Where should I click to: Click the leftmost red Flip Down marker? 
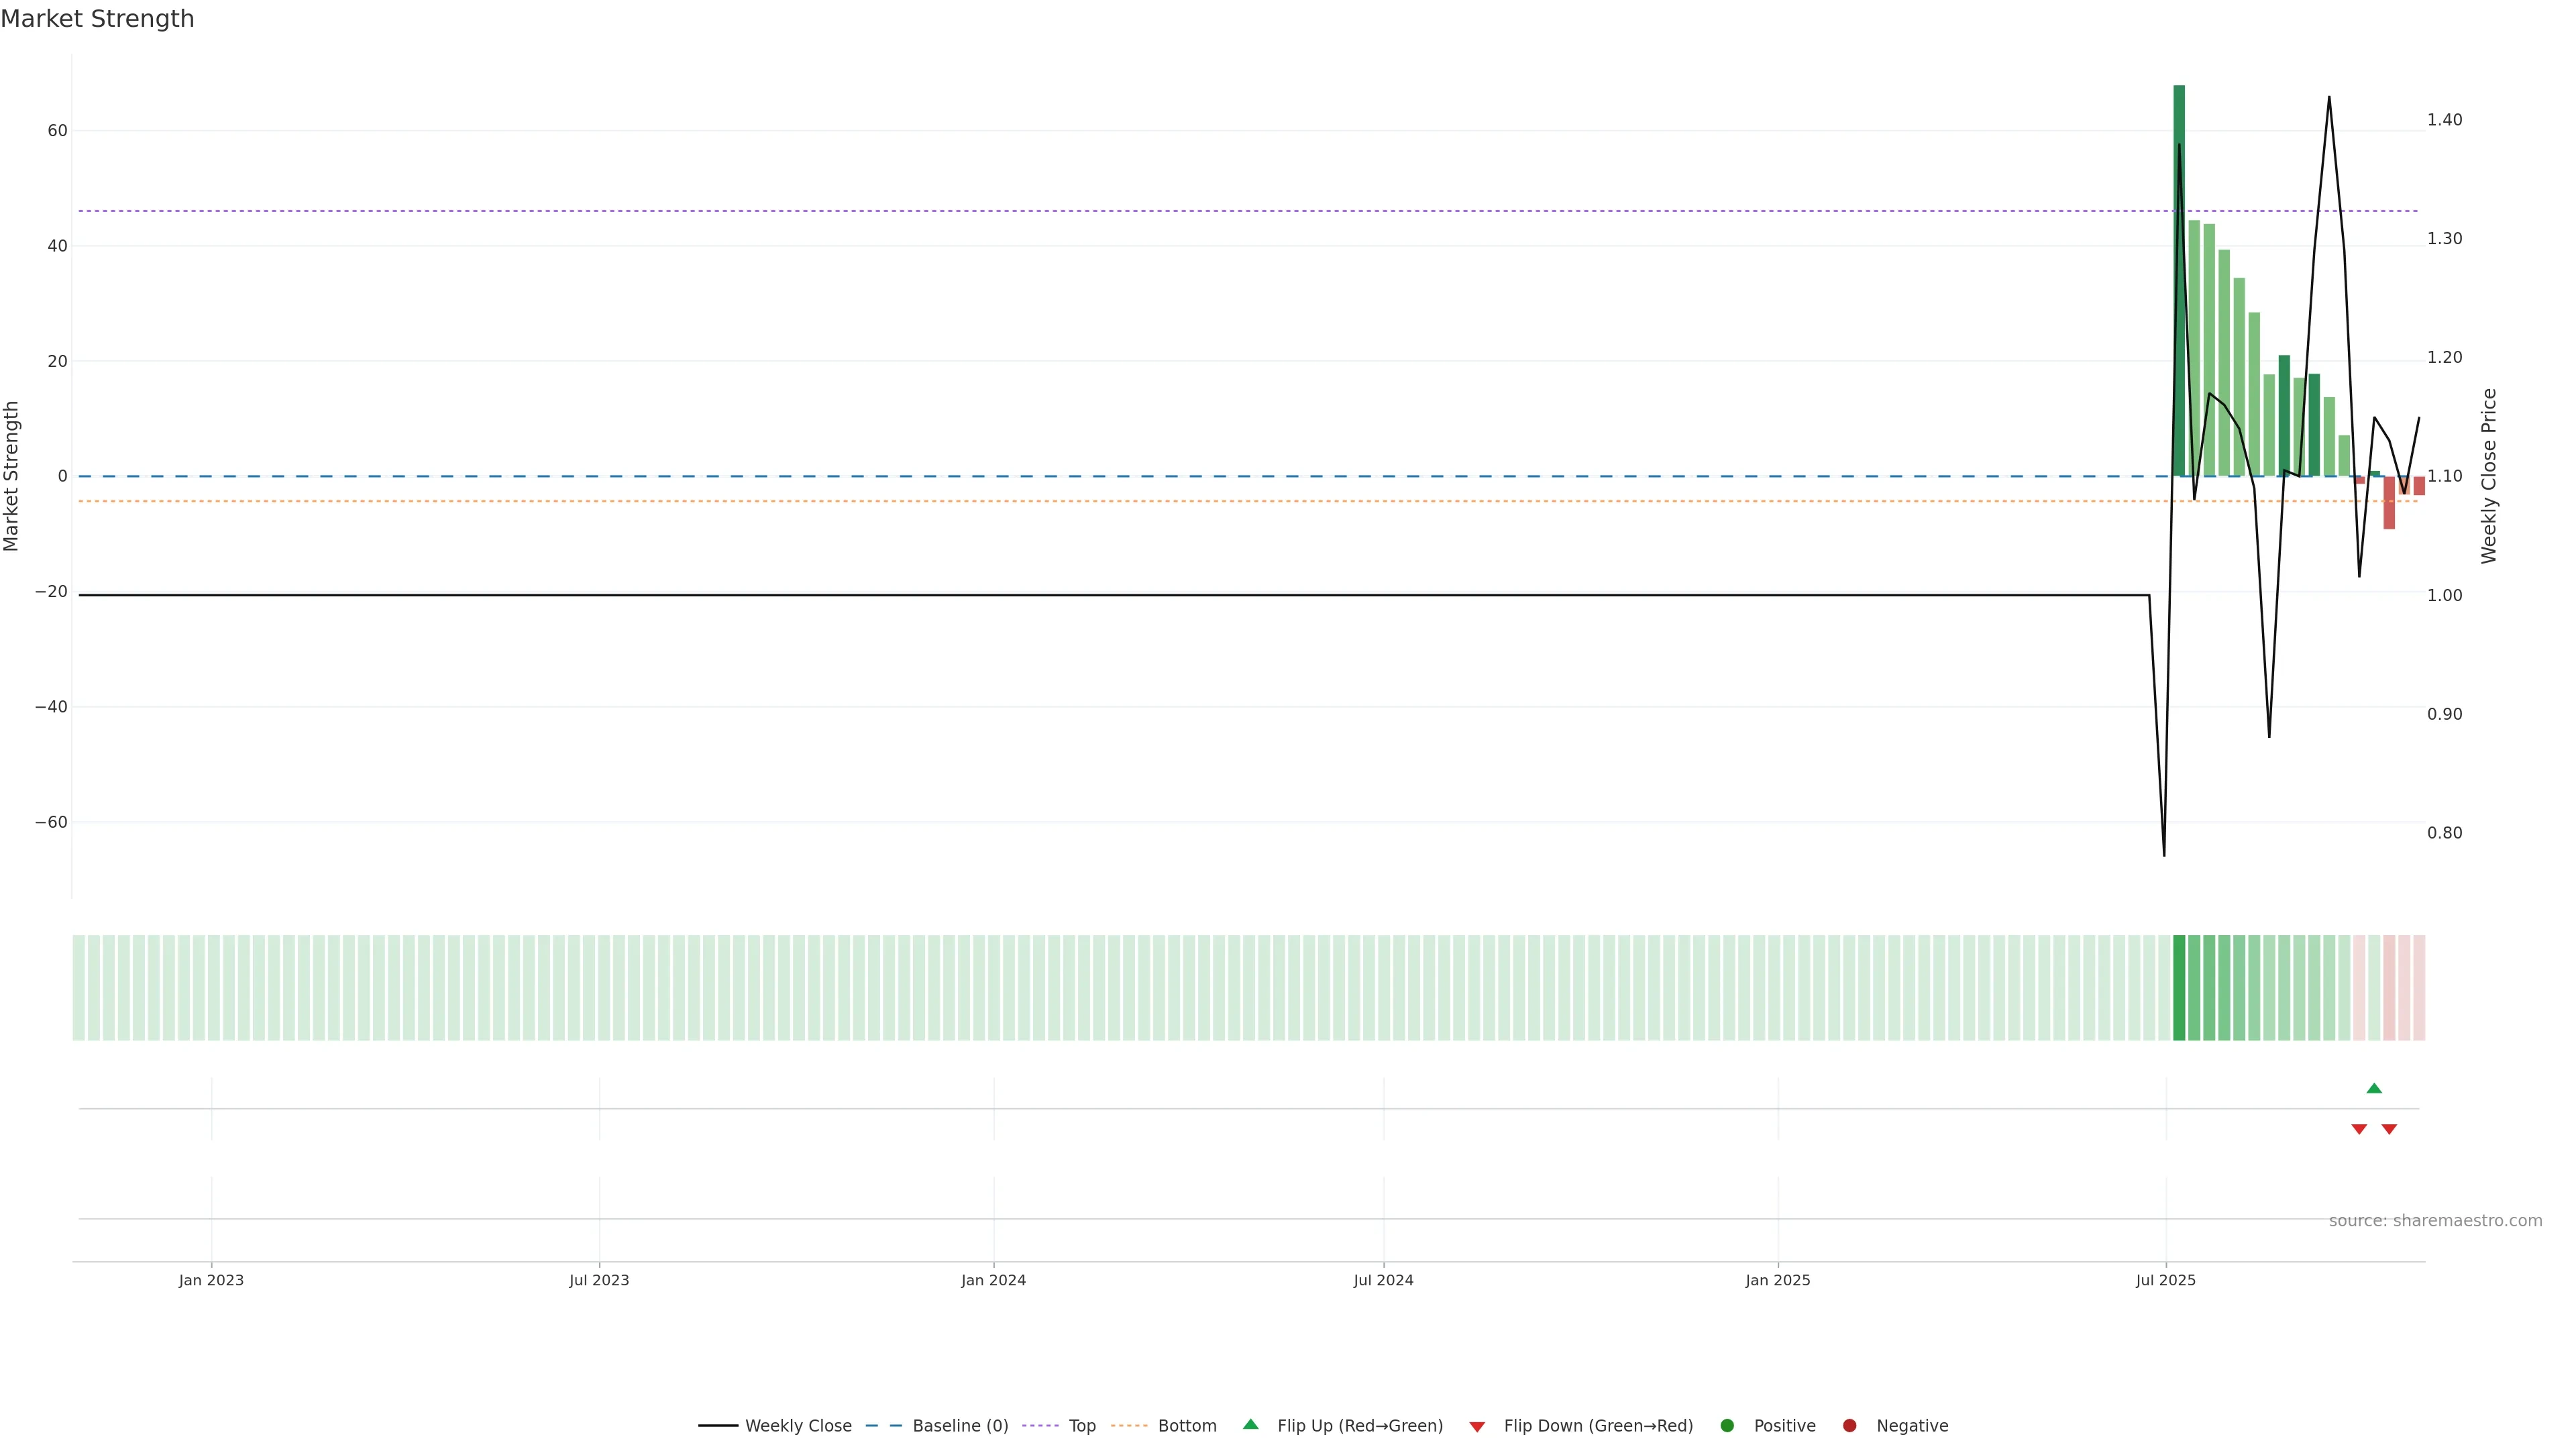[x=2359, y=1129]
